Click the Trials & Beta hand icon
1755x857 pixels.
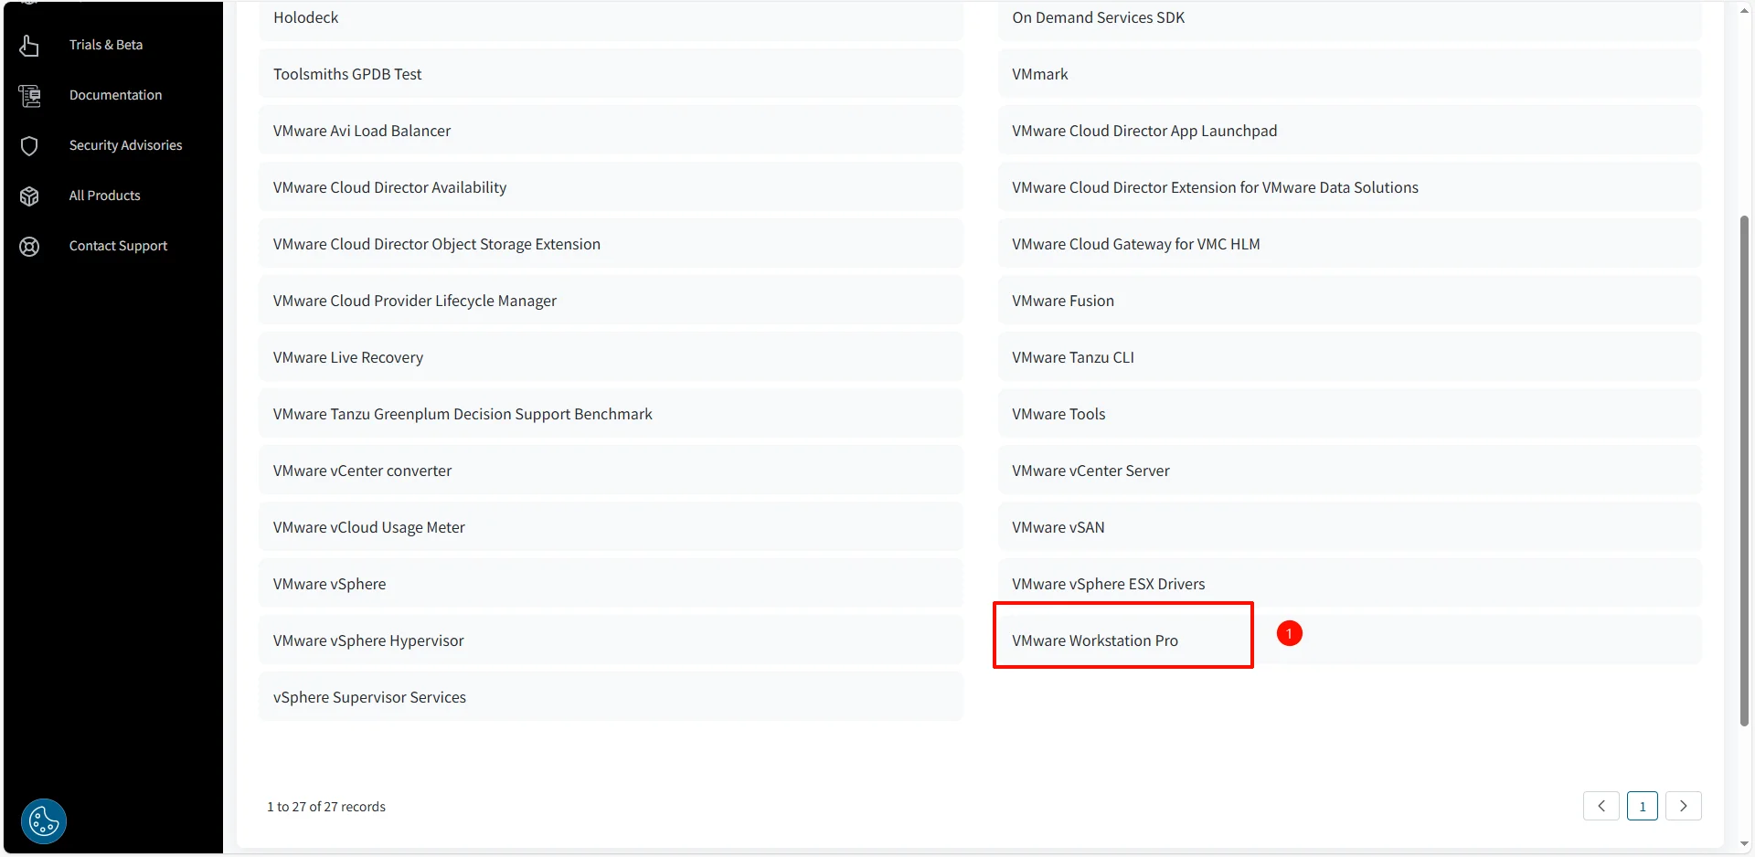tap(29, 45)
